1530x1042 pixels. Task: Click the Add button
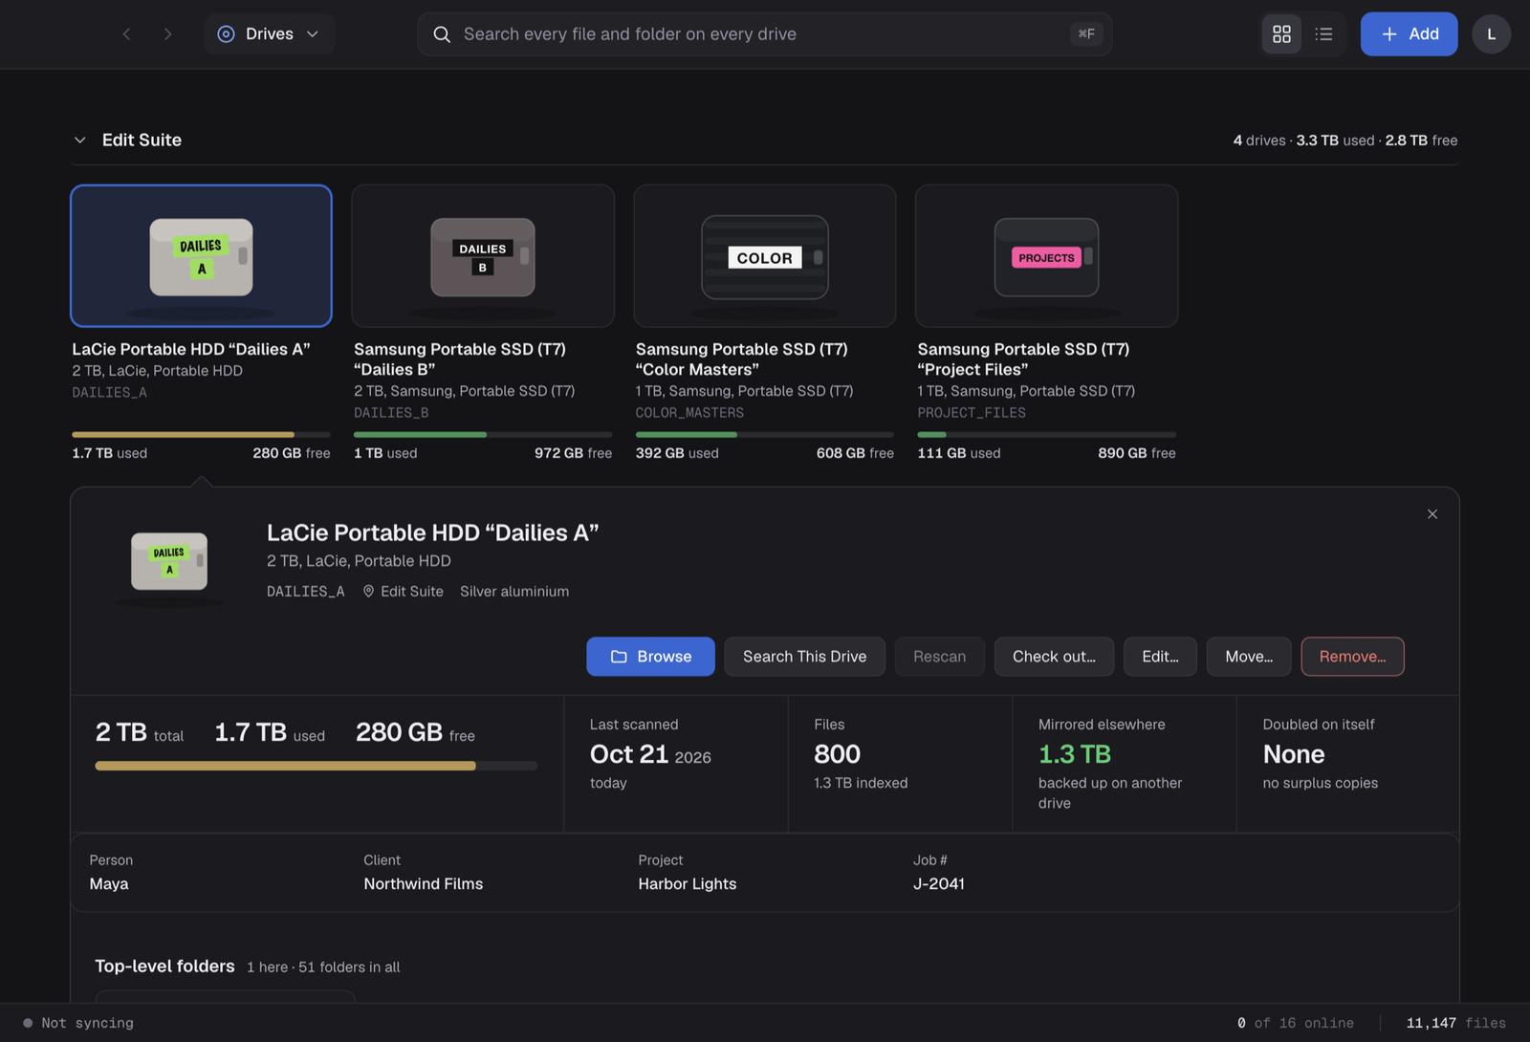(x=1409, y=34)
